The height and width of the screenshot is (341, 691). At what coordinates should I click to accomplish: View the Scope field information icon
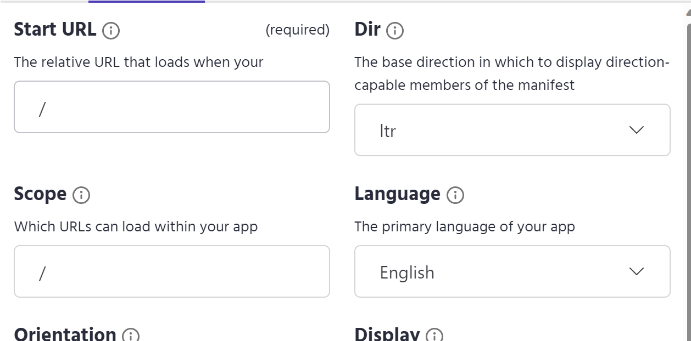pyautogui.click(x=80, y=195)
